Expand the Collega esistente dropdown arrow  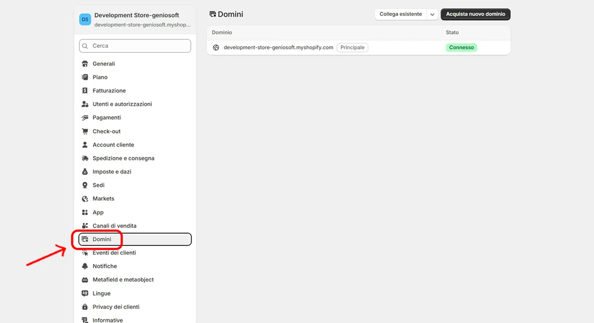[x=432, y=14]
